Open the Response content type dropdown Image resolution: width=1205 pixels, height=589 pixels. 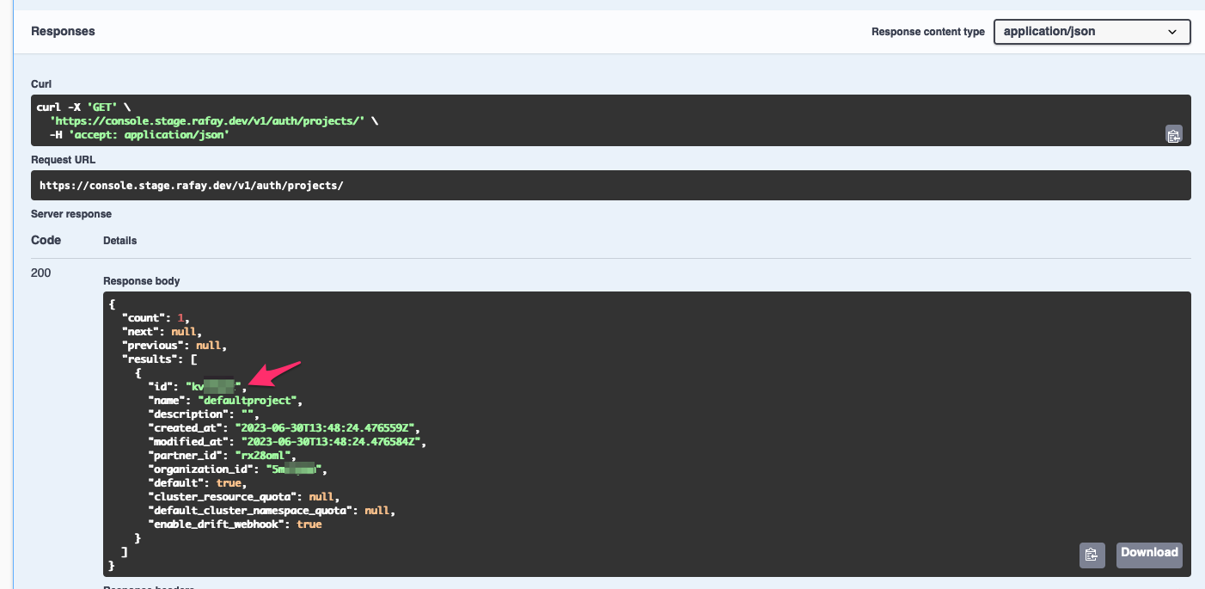1092,32
